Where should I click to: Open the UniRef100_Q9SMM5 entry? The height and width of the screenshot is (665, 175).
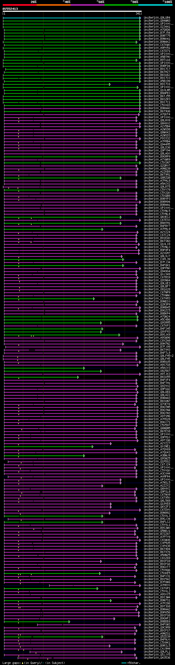pos(157,322)
